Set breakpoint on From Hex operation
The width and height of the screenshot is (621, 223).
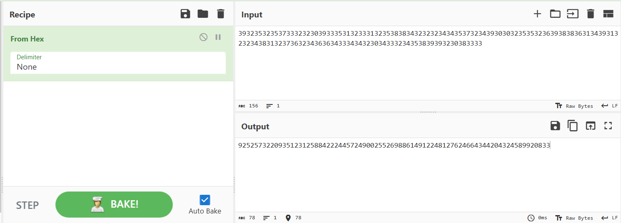coord(218,37)
